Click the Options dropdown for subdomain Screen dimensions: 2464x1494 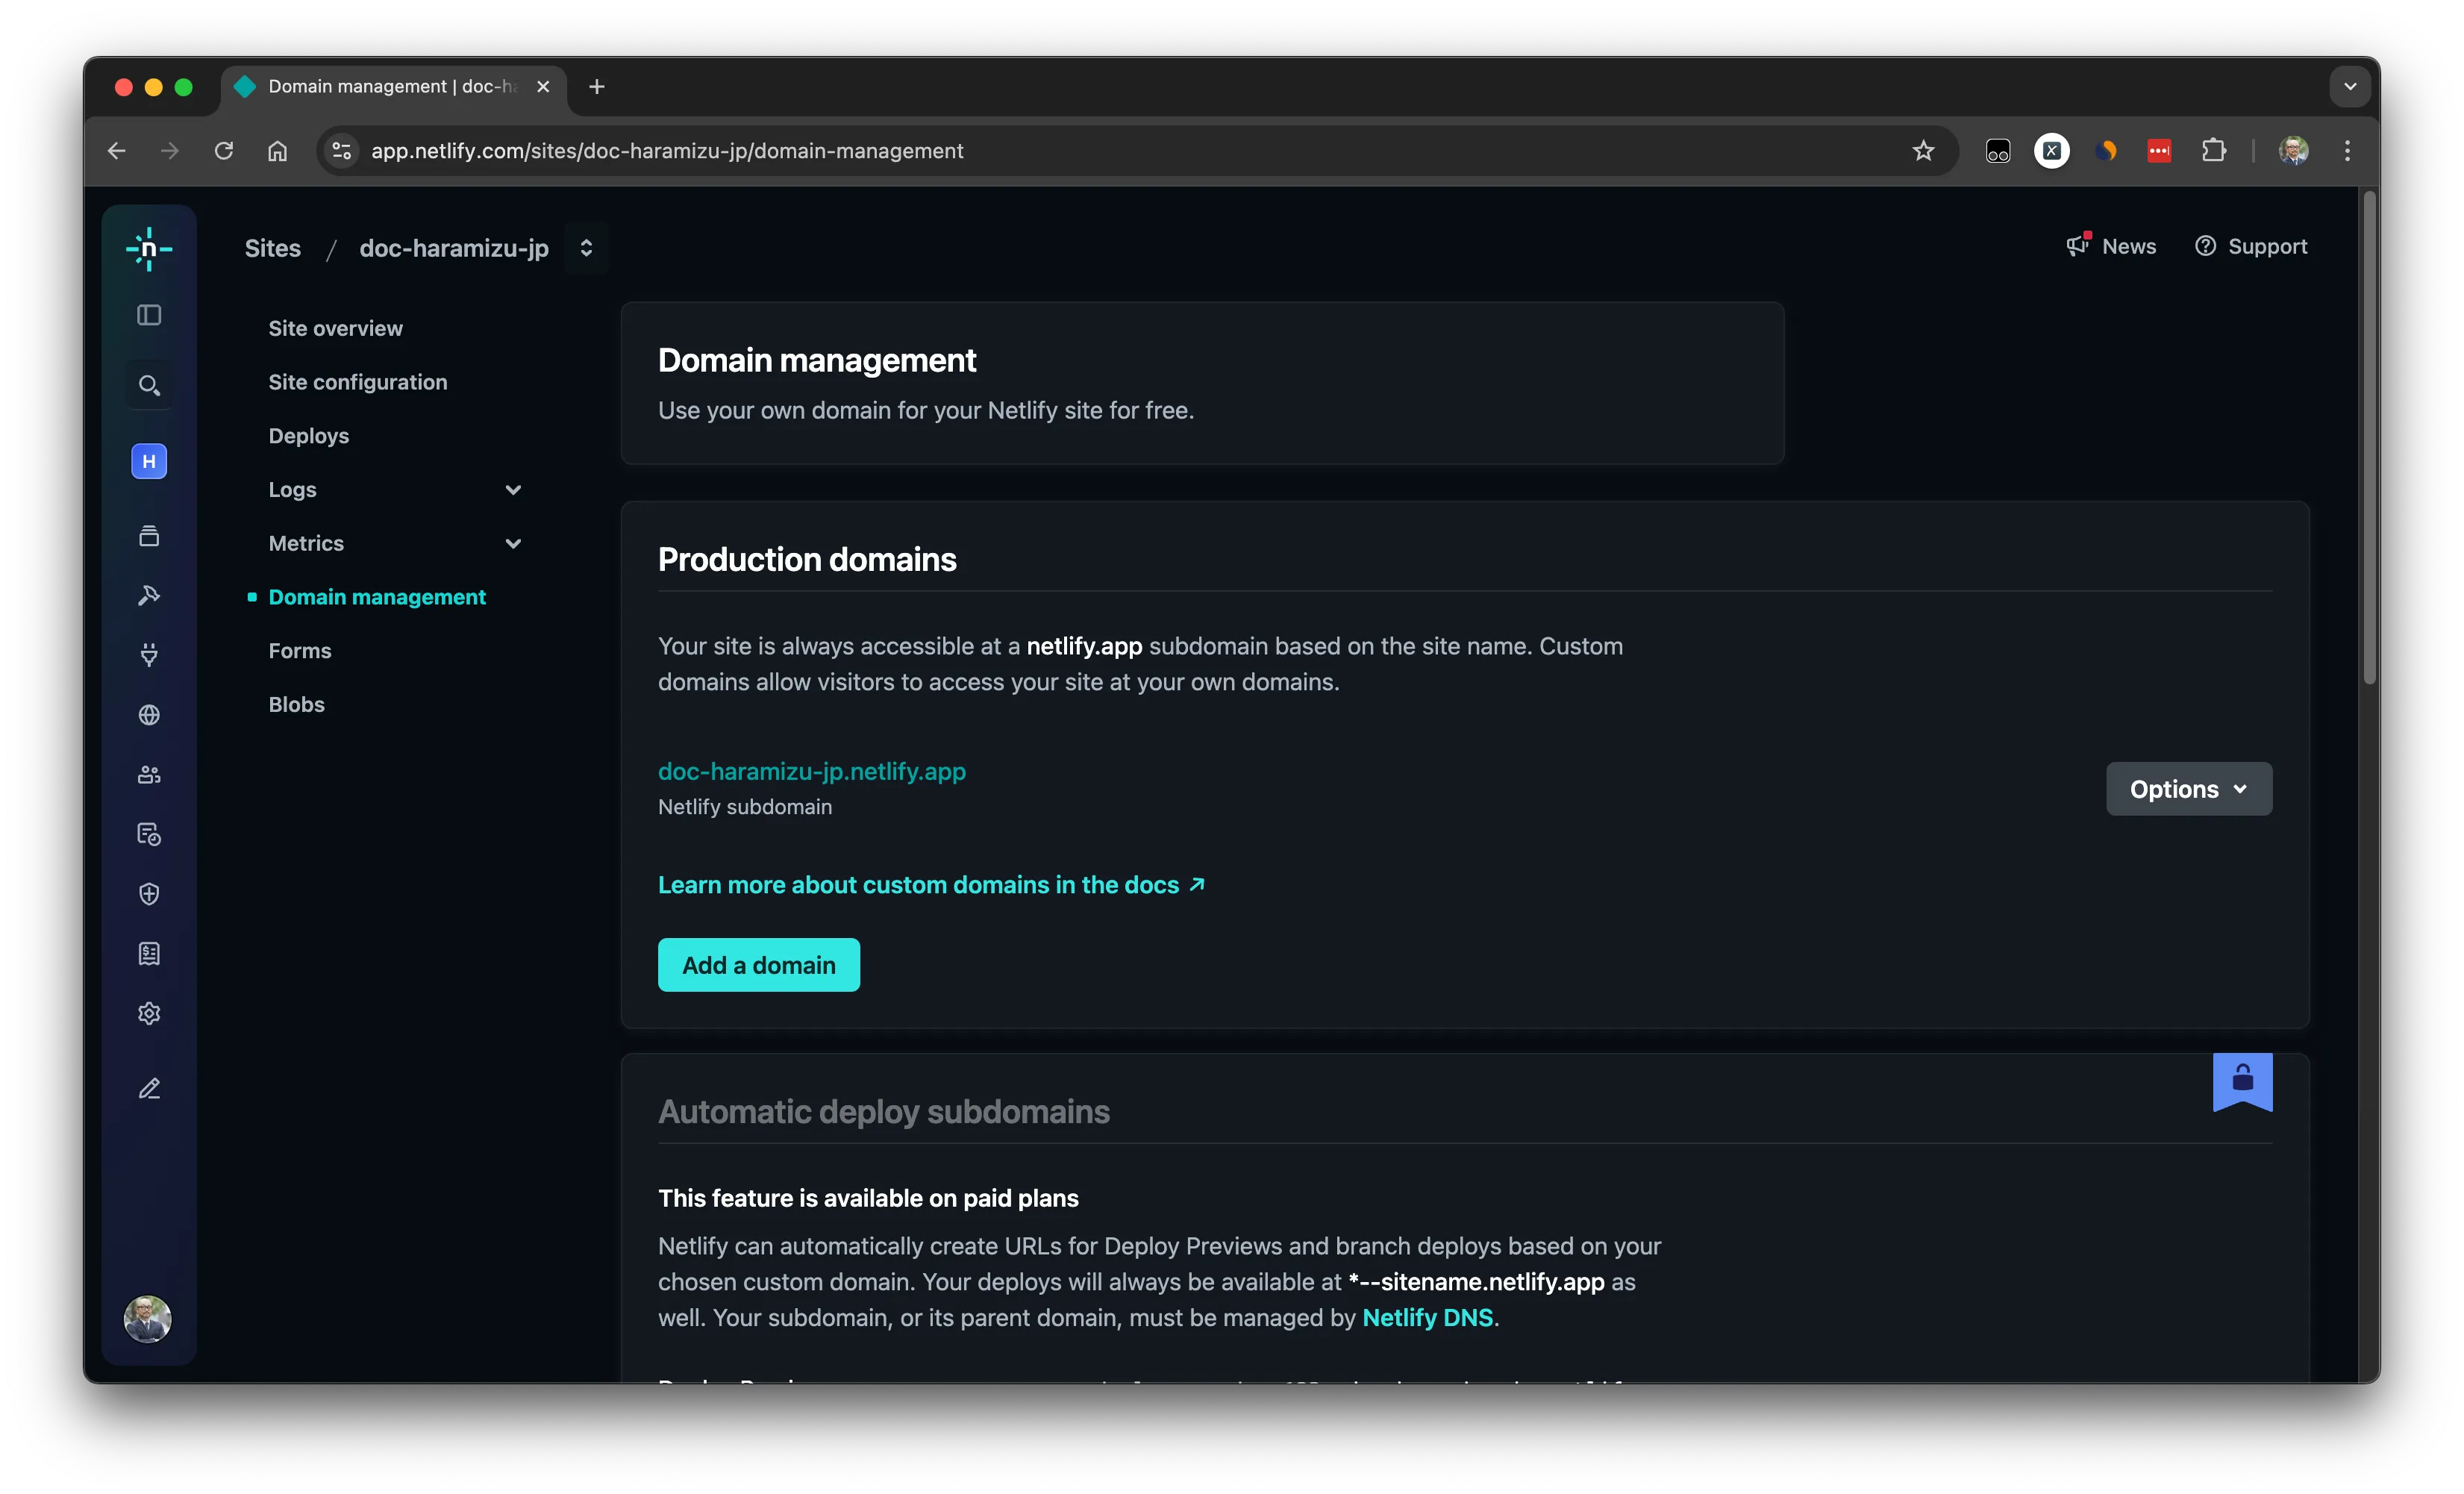[x=2189, y=788]
